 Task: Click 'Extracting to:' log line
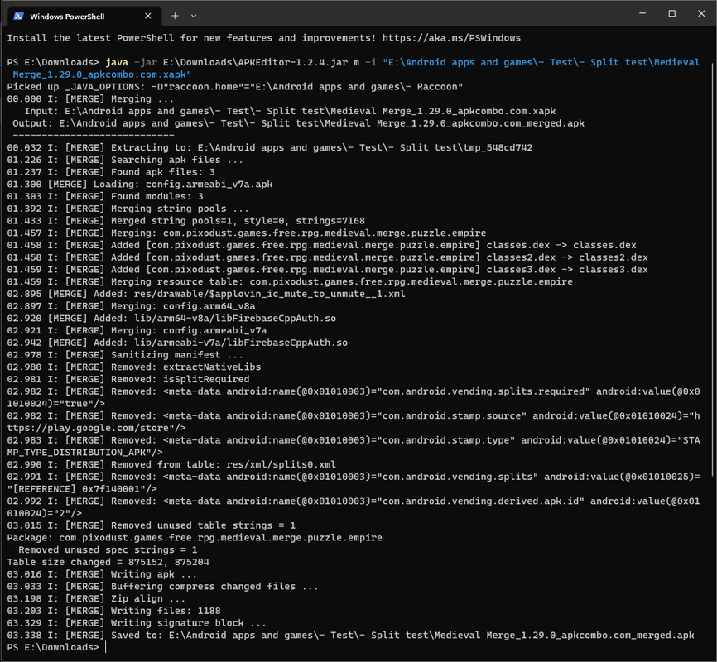point(270,147)
